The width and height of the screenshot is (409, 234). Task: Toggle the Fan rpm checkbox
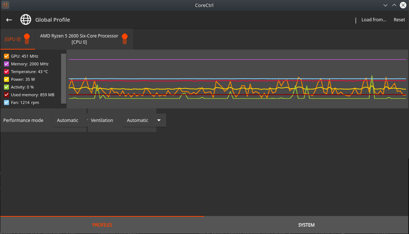coord(6,102)
